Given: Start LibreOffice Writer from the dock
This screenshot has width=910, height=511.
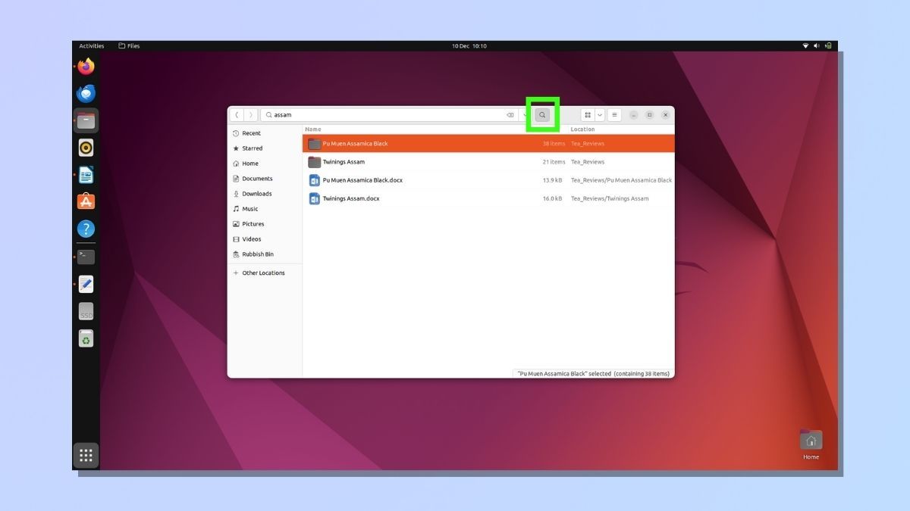Looking at the screenshot, I should click(x=86, y=174).
